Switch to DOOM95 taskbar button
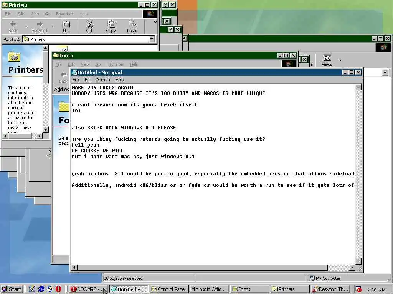 coord(88,289)
